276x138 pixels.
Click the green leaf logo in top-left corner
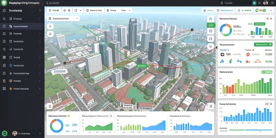(4, 3)
